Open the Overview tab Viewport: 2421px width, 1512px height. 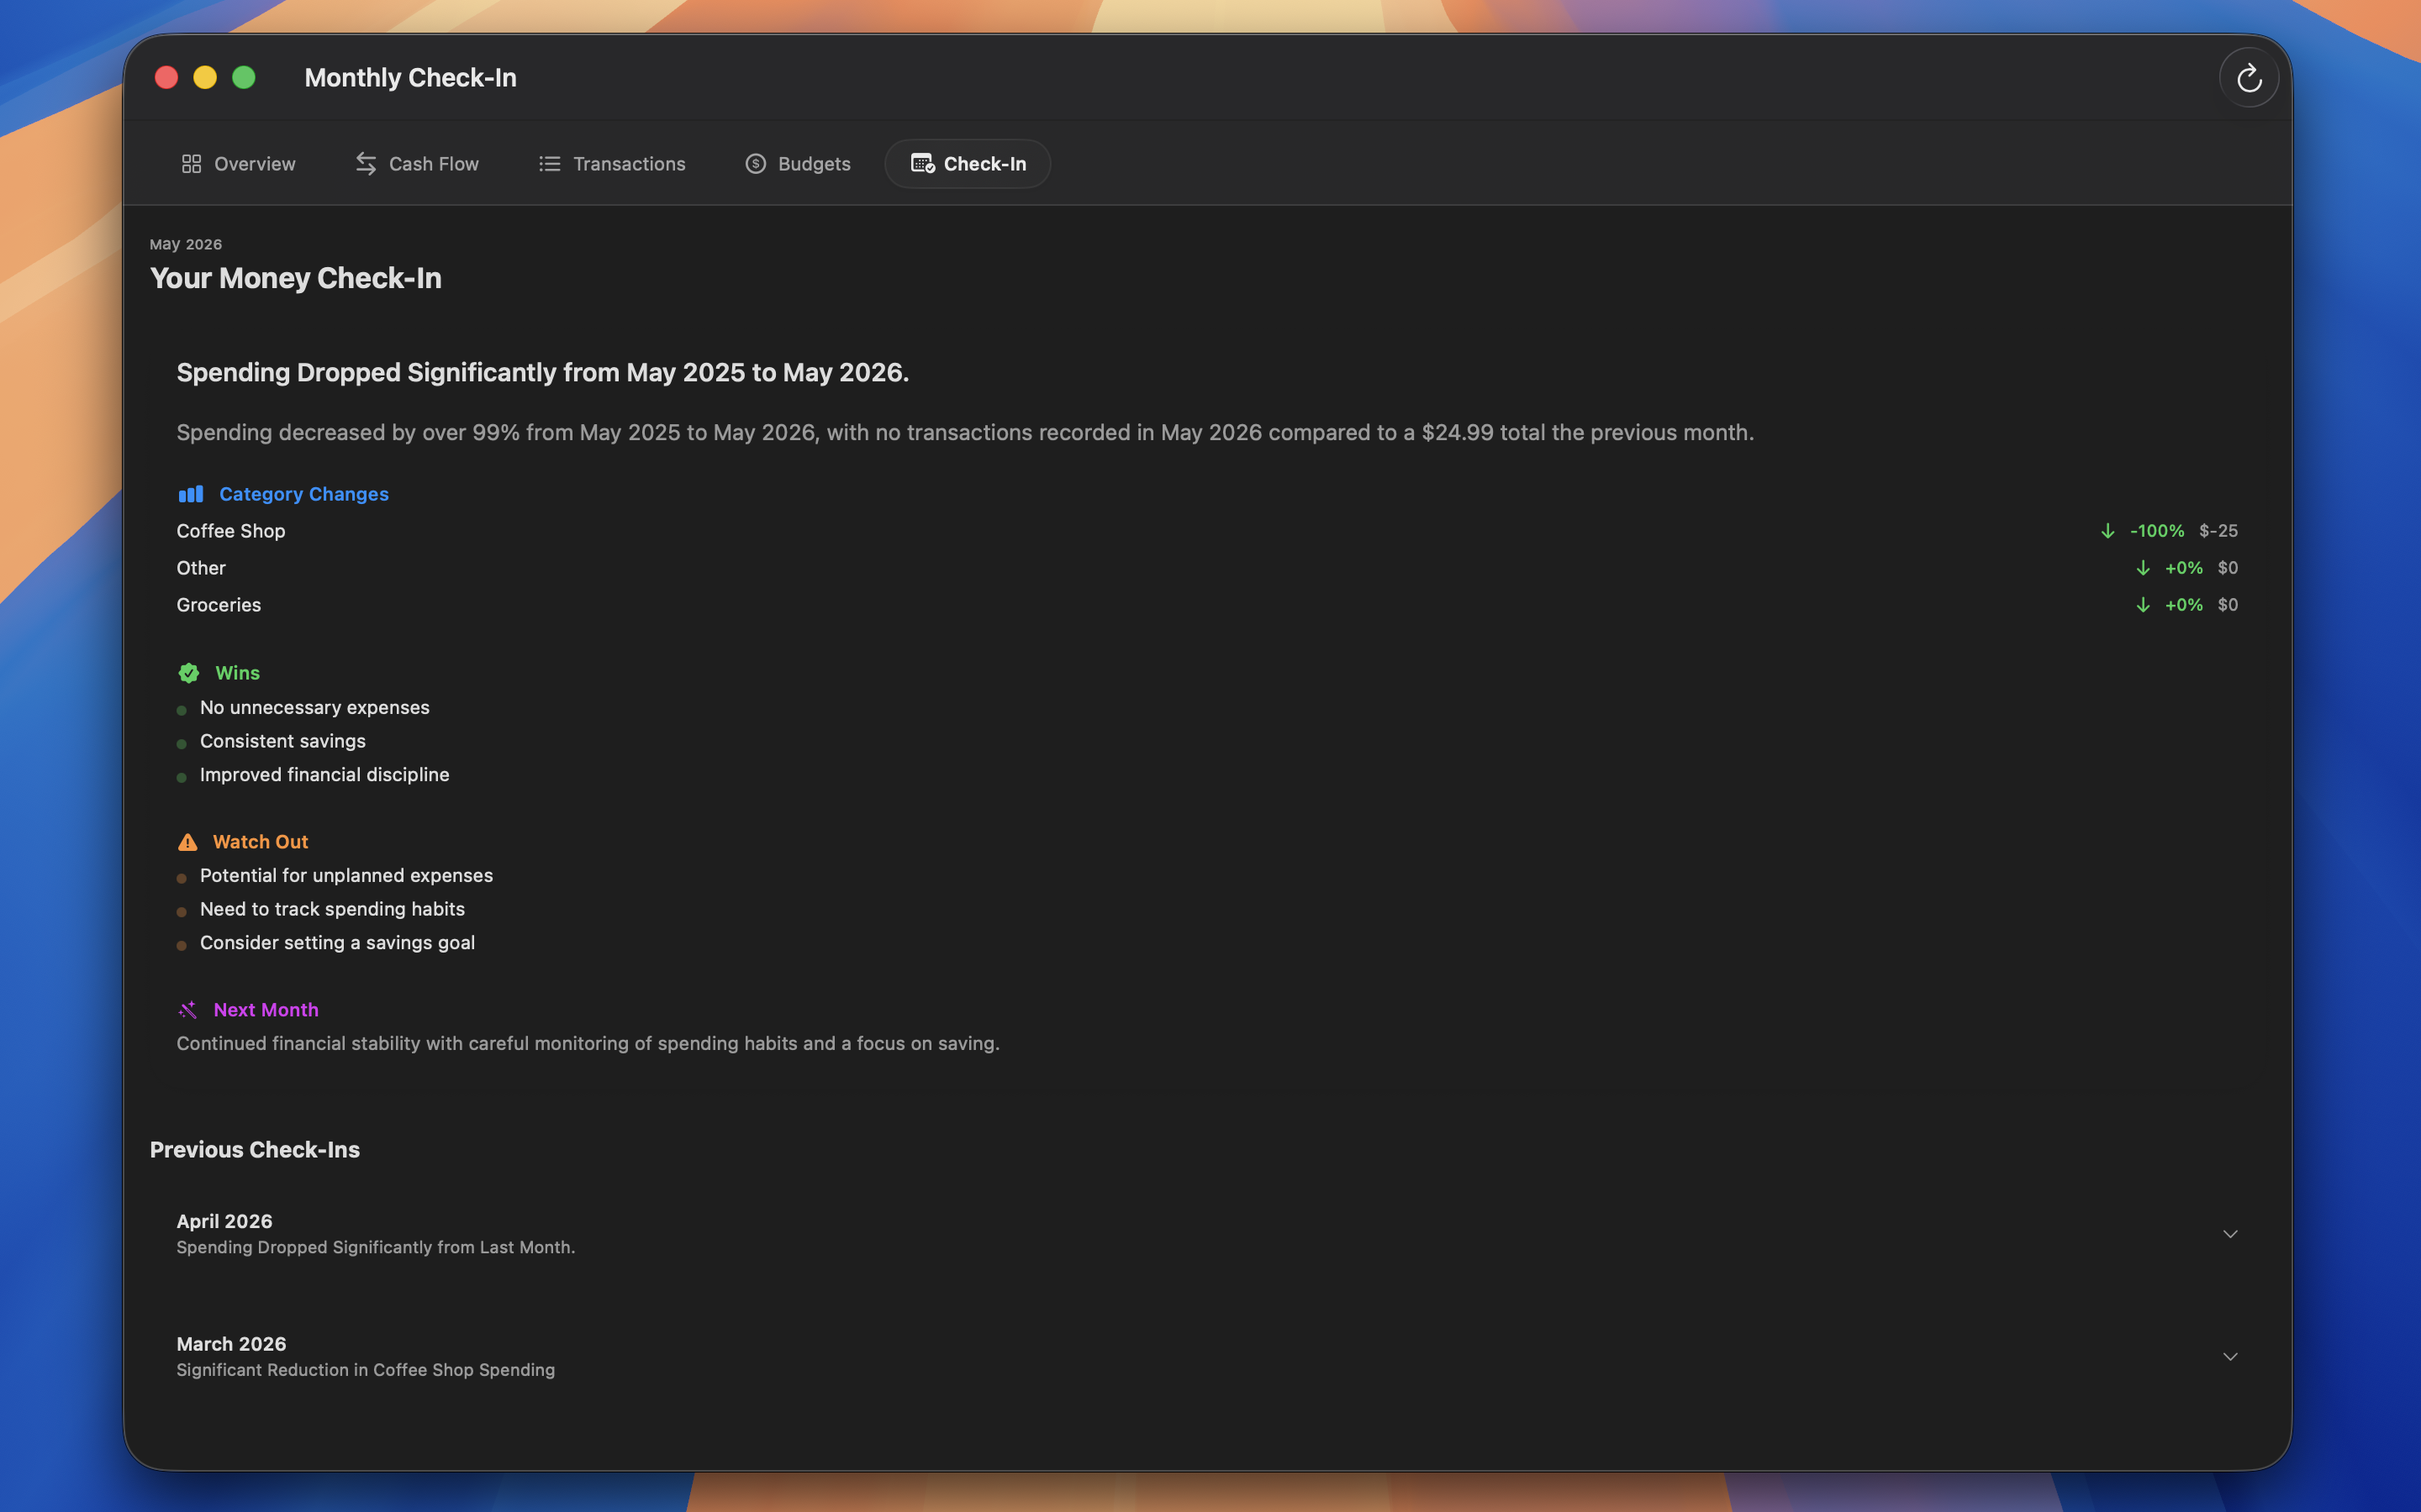click(238, 164)
